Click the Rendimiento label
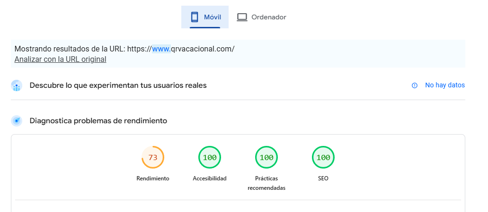 tap(153, 178)
